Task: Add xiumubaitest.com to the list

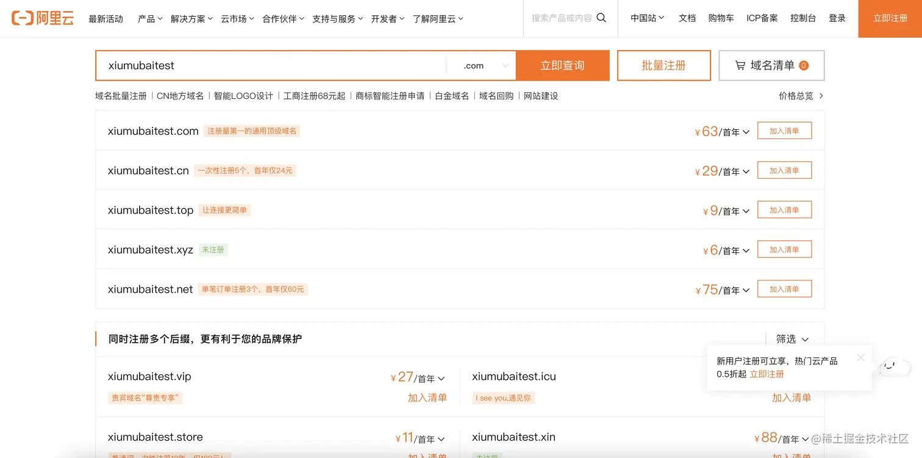Action: tap(784, 131)
